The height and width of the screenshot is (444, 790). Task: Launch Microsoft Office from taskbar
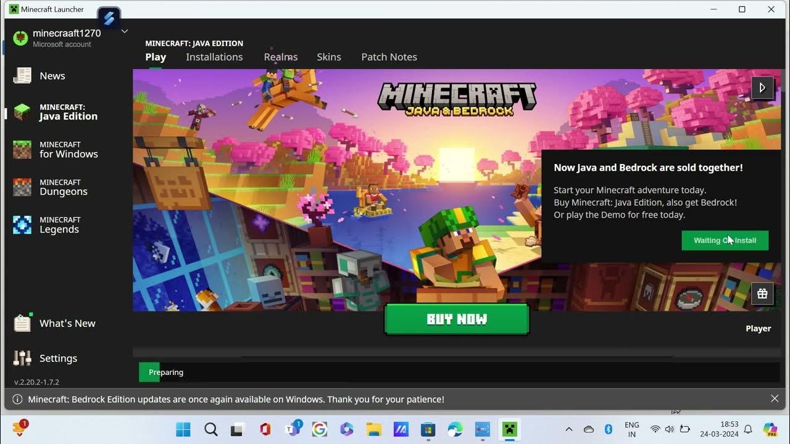[265, 429]
